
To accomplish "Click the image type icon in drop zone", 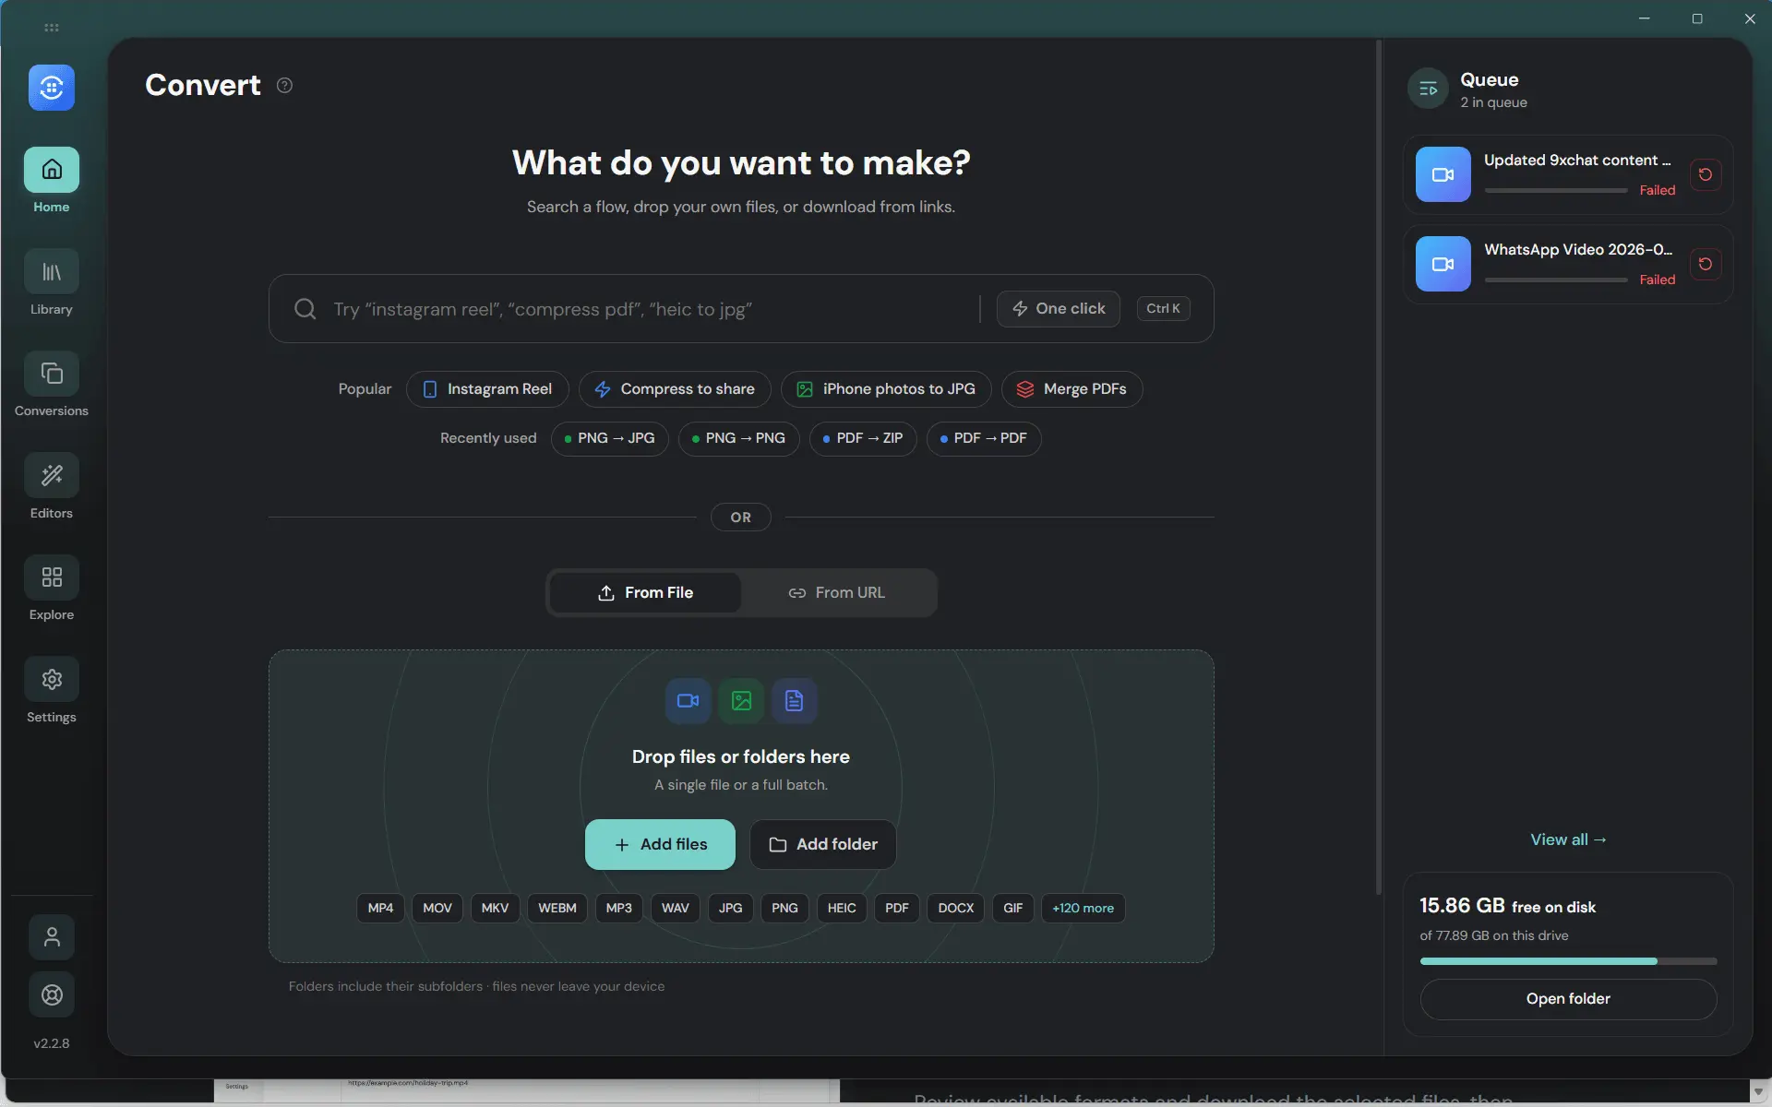I will [741, 701].
